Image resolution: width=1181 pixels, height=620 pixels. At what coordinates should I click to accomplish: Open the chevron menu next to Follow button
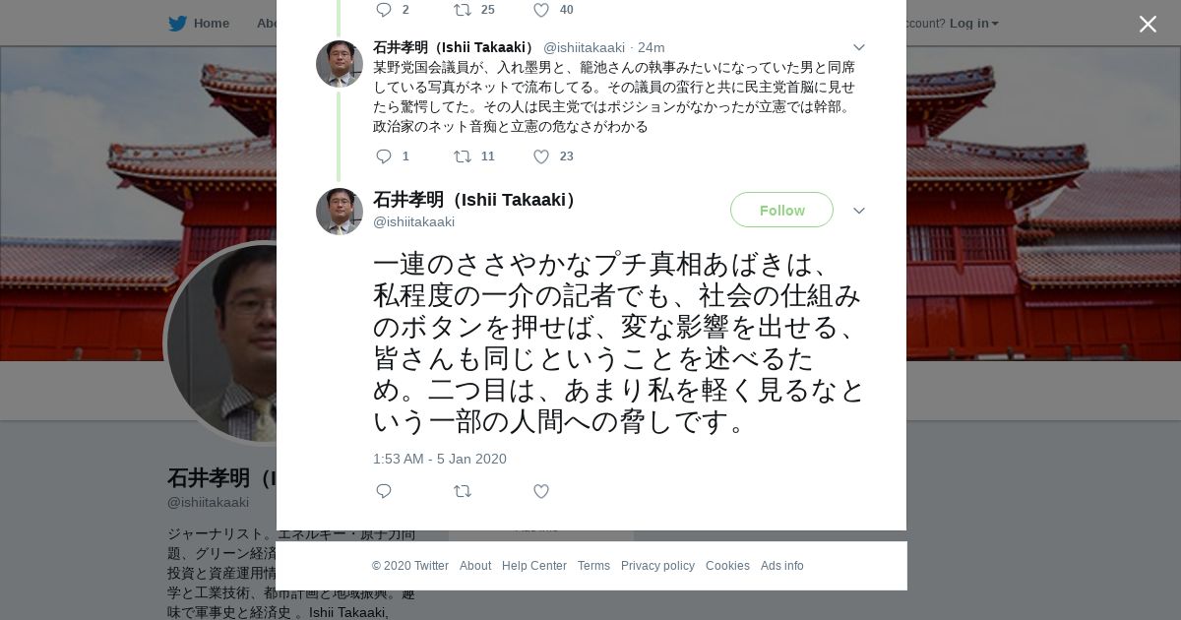[x=859, y=211]
